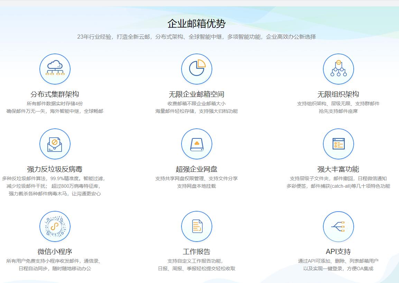399x283 pixels.
Task: Click the anti-spam envelope icon
Action: pyautogui.click(x=55, y=144)
